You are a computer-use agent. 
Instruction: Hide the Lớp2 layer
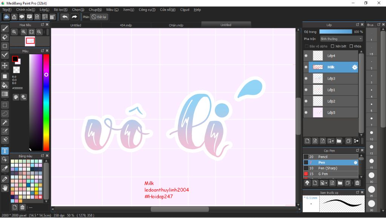(x=306, y=101)
